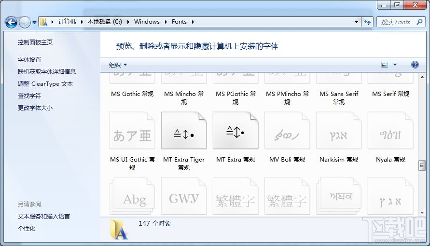Maximize the Fonts window

click(x=397, y=5)
